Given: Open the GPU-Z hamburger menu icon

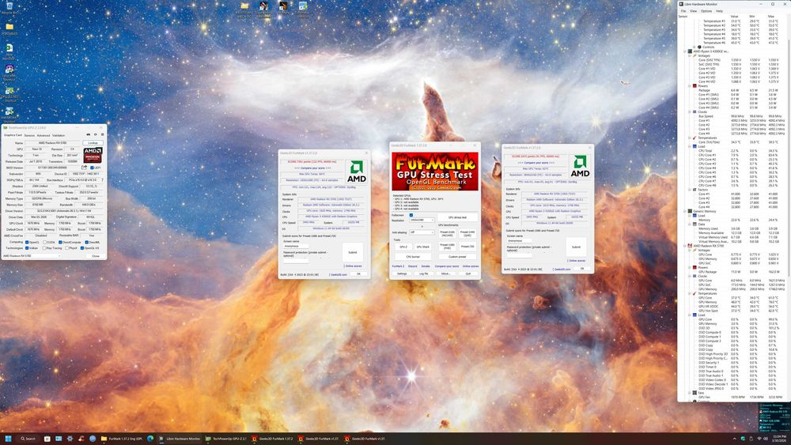Looking at the screenshot, I should tap(102, 134).
